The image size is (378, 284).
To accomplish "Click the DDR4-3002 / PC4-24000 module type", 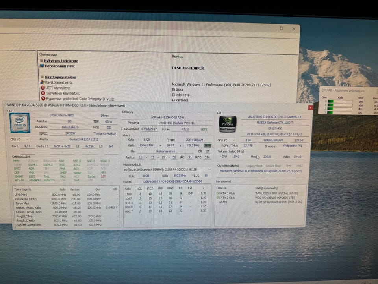I will point(172,181).
